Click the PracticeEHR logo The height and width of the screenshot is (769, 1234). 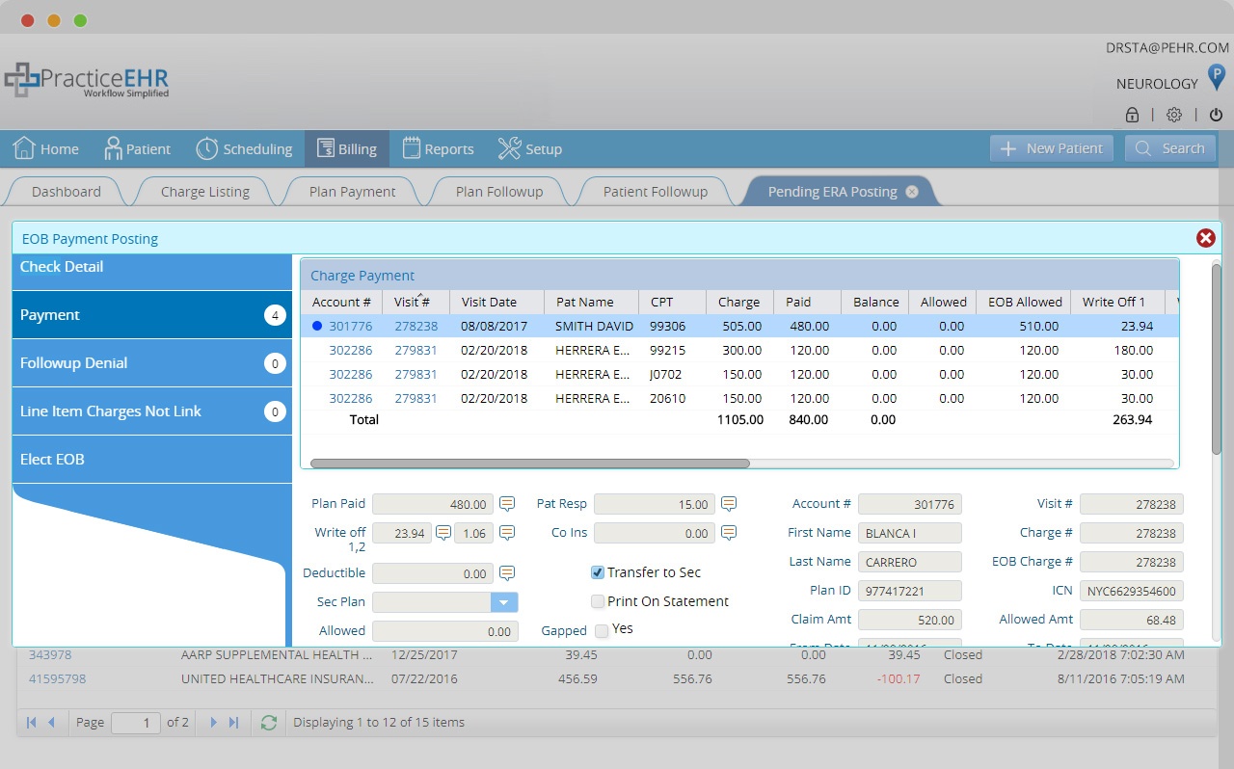click(87, 80)
